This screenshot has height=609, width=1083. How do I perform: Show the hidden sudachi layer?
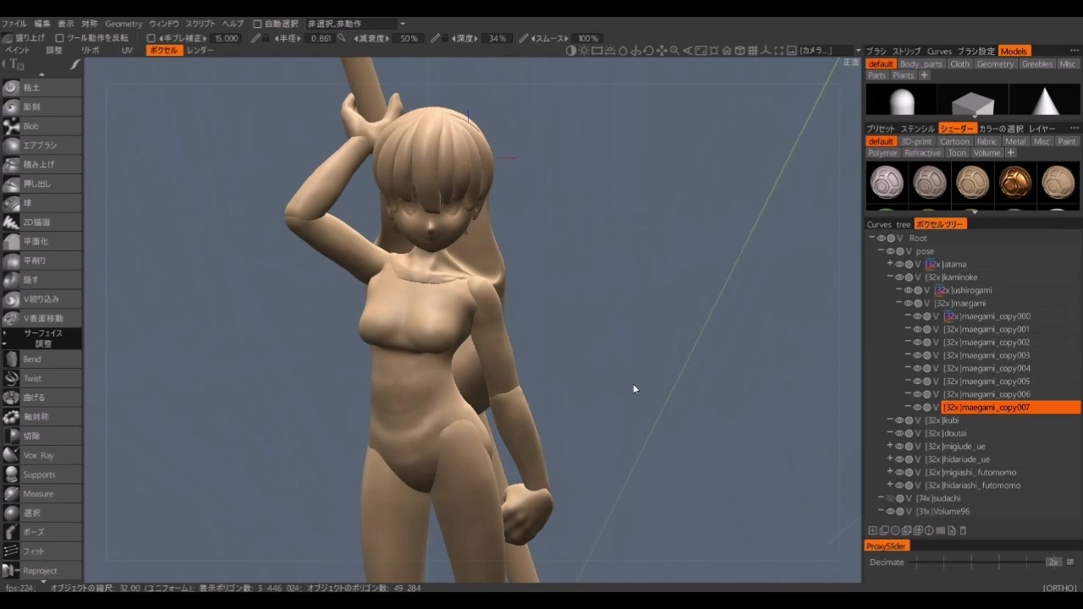click(890, 498)
